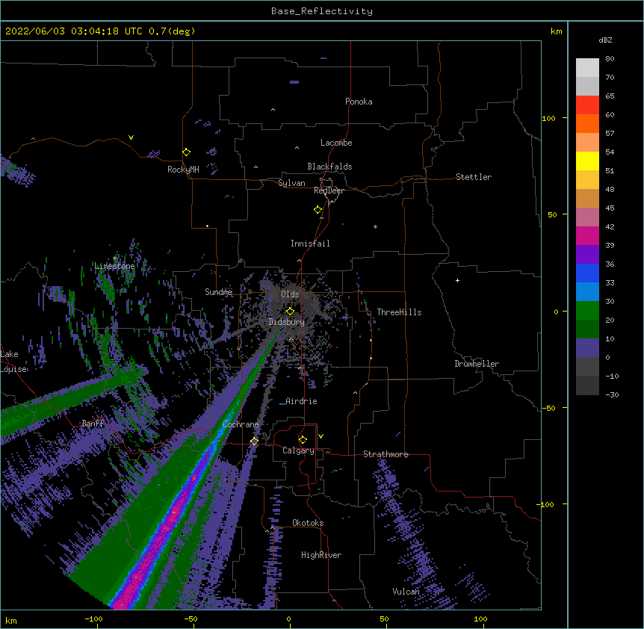Viewport: 644px width, 629px height.
Task: Click the 100 km vertical axis tick label
Action: click(x=548, y=118)
